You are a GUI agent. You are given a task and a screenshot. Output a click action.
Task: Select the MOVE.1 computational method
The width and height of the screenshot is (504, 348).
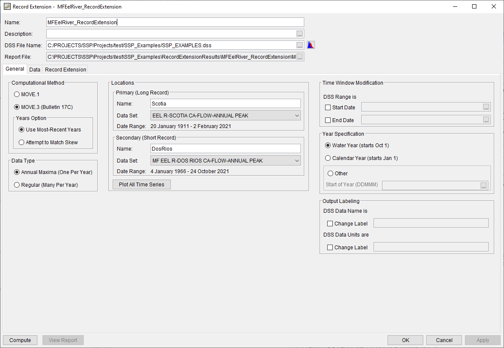[x=17, y=94]
